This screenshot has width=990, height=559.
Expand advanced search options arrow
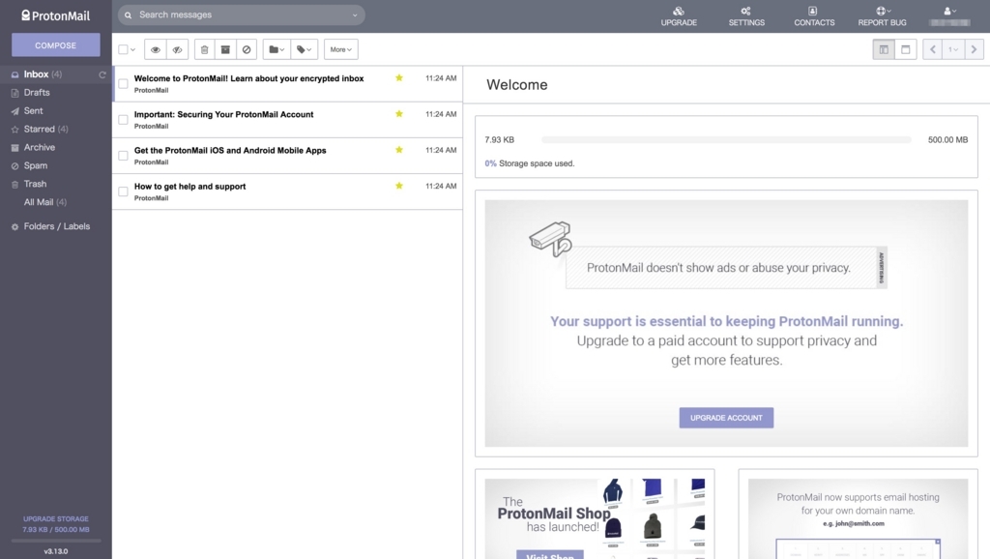point(355,15)
